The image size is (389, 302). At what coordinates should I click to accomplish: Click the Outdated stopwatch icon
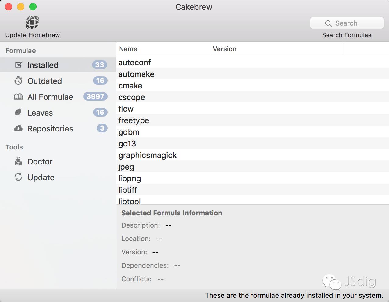[18, 81]
